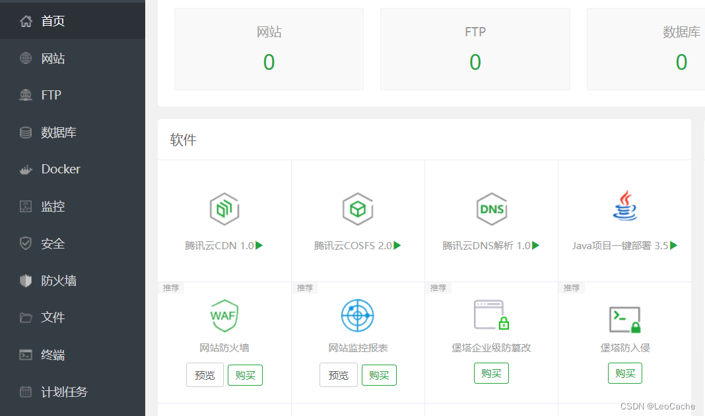Viewport: 705px width, 416px height.
Task: Click the 推荐 tag on 网站防火墙 card
Action: (x=171, y=287)
